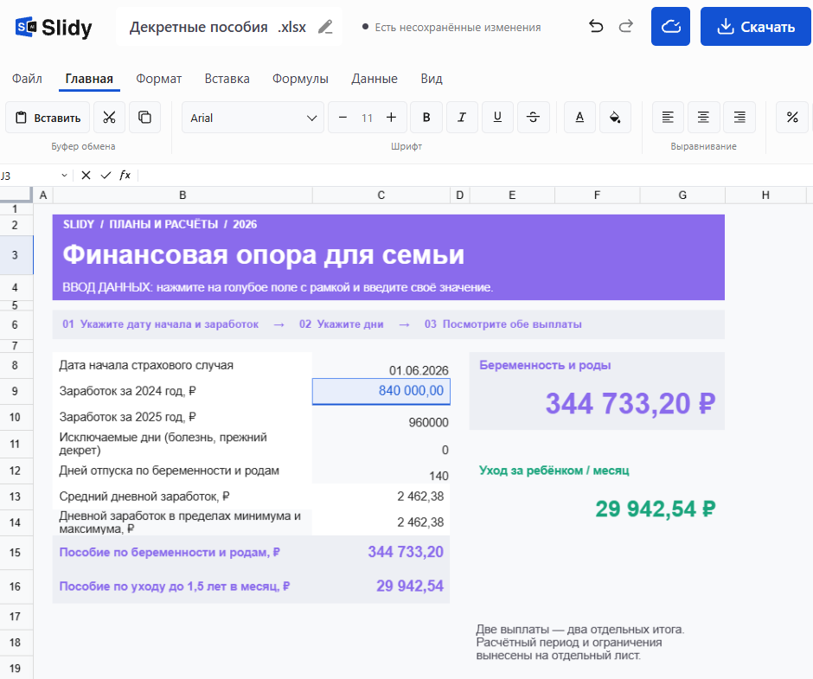Open the Данные tab
813x679 pixels.
coord(374,79)
